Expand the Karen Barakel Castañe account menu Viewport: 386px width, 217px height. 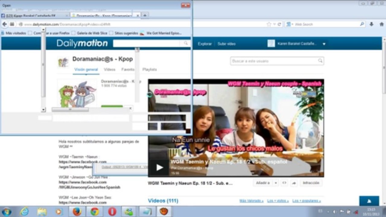point(324,44)
